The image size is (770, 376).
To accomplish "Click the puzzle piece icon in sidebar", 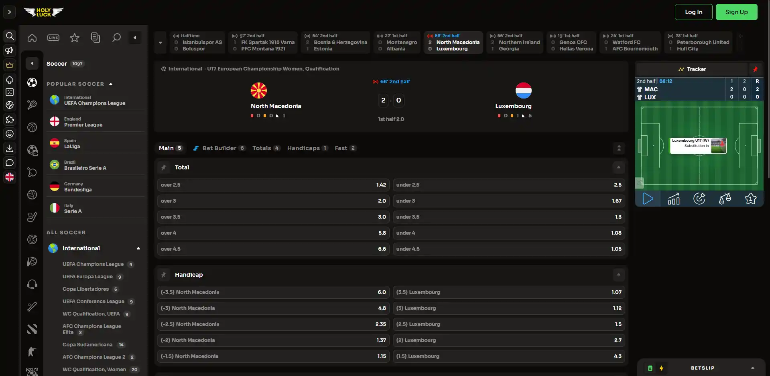I will point(10,119).
